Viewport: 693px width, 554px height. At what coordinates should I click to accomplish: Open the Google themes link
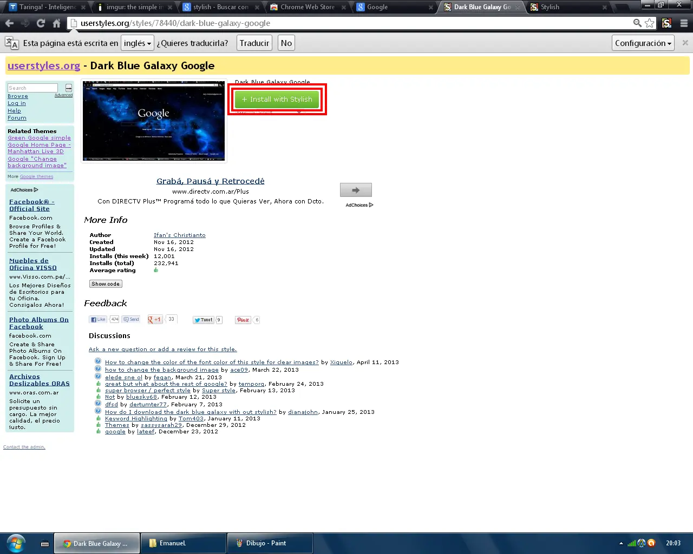[x=37, y=176]
